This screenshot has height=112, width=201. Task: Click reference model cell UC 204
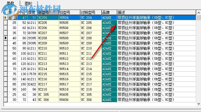click(91, 18)
